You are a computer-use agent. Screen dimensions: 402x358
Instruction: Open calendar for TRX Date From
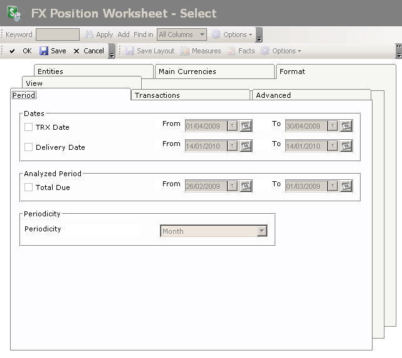pos(246,126)
